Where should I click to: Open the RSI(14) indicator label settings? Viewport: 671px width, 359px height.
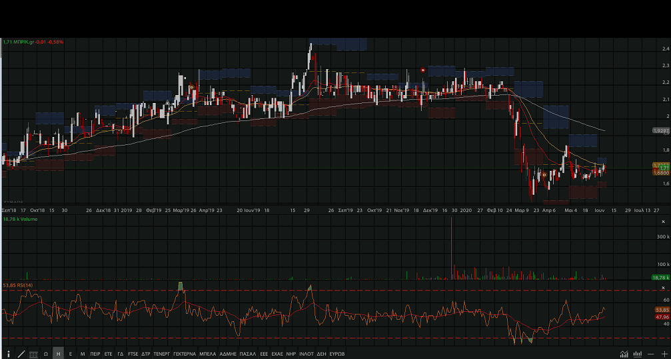click(18, 285)
